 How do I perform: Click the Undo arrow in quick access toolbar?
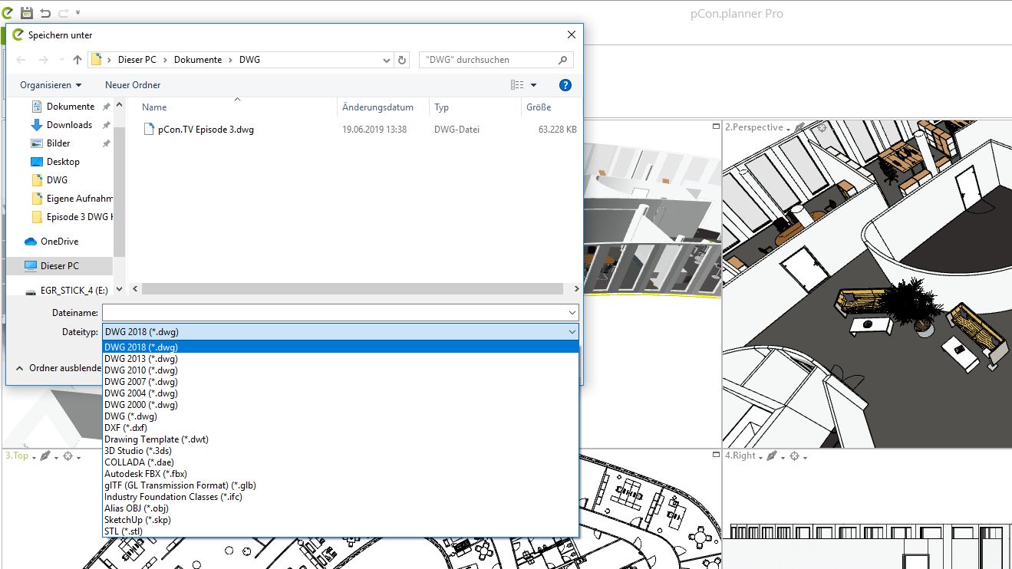pos(45,13)
